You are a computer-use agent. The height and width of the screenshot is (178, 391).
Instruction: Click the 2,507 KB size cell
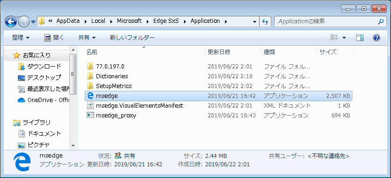[x=338, y=96]
